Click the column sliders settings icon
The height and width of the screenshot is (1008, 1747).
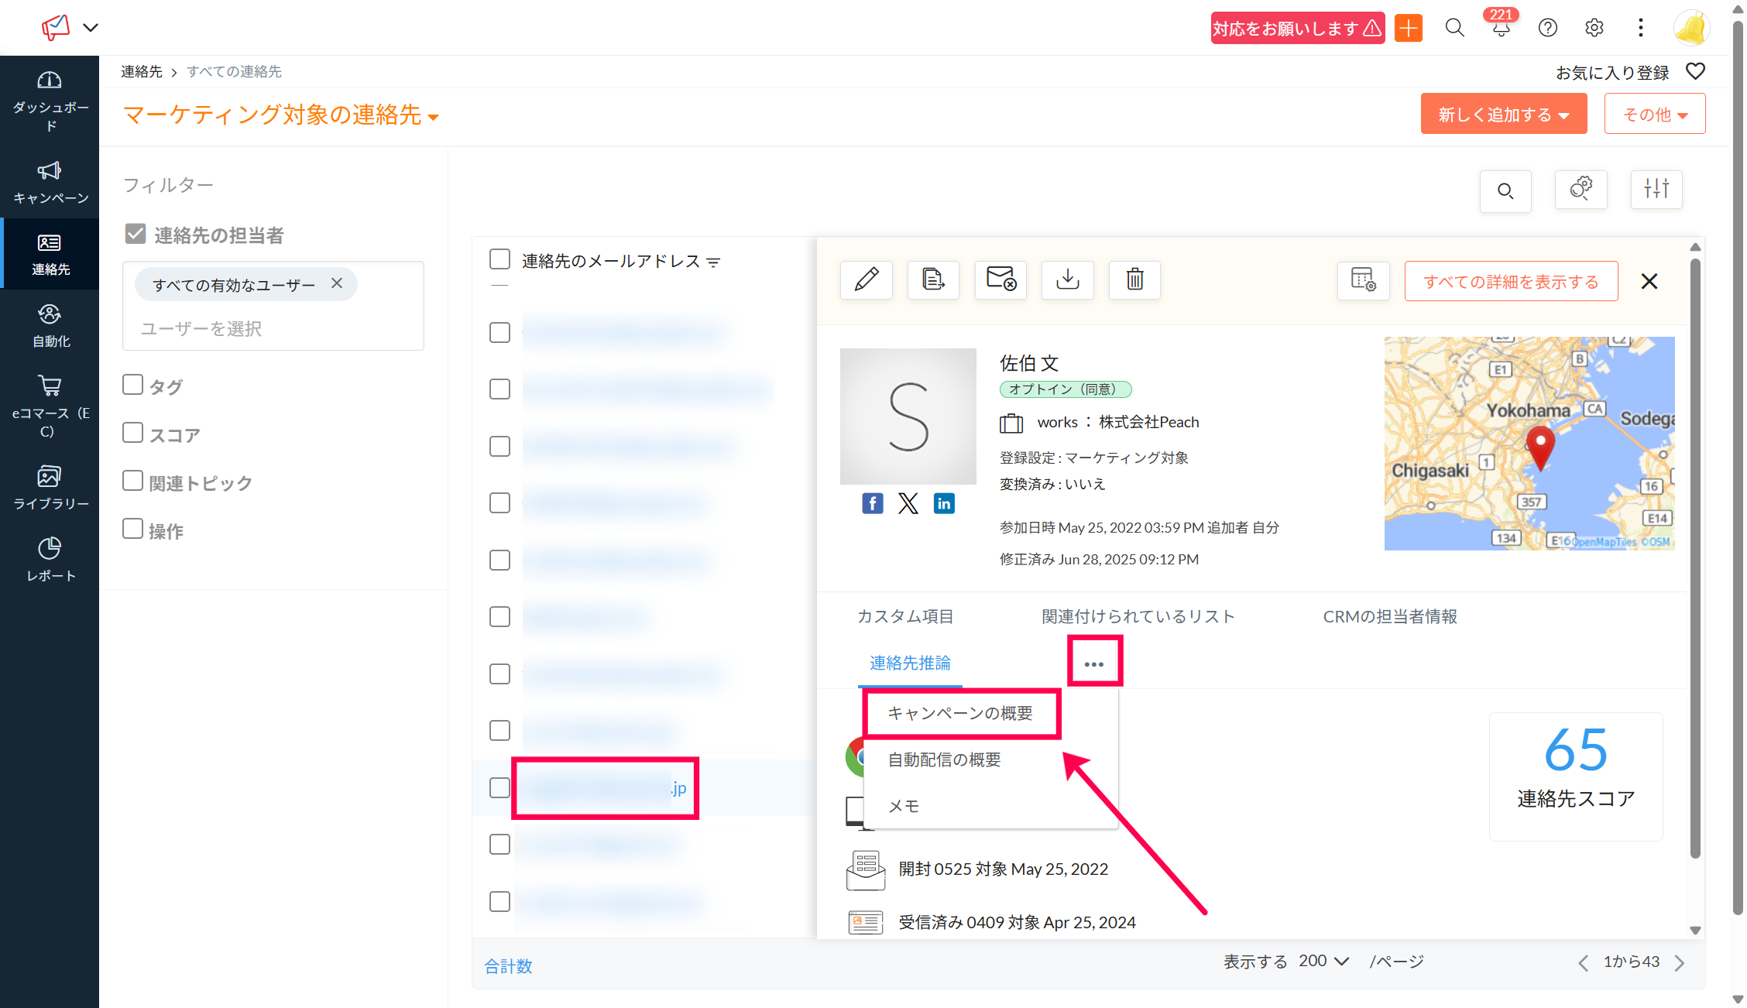(x=1656, y=190)
